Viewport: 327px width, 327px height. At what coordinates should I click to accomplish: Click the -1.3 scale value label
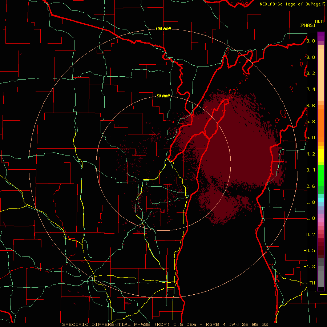(309, 267)
